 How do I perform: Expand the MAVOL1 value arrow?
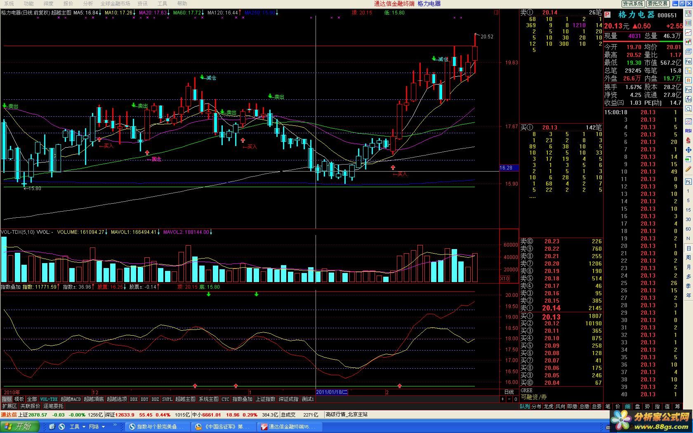pos(158,232)
